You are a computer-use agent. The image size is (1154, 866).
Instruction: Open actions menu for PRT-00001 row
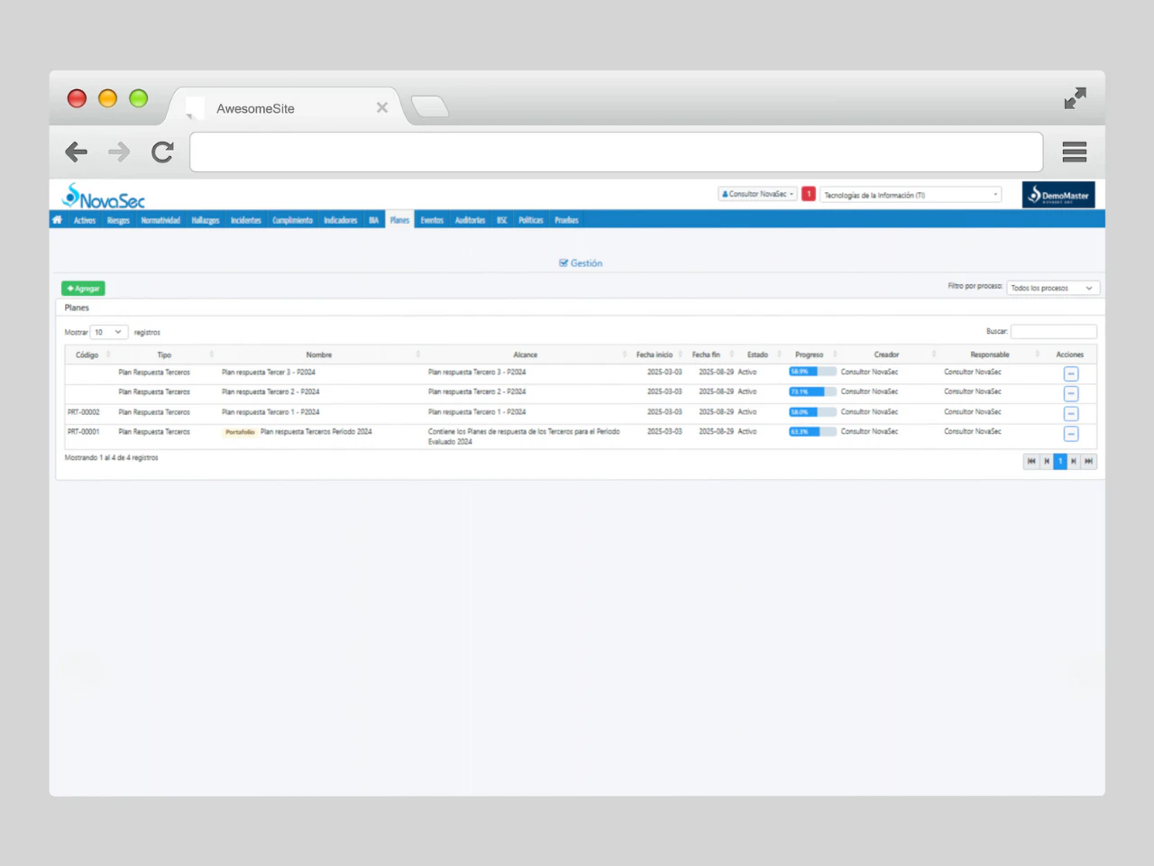click(x=1070, y=434)
